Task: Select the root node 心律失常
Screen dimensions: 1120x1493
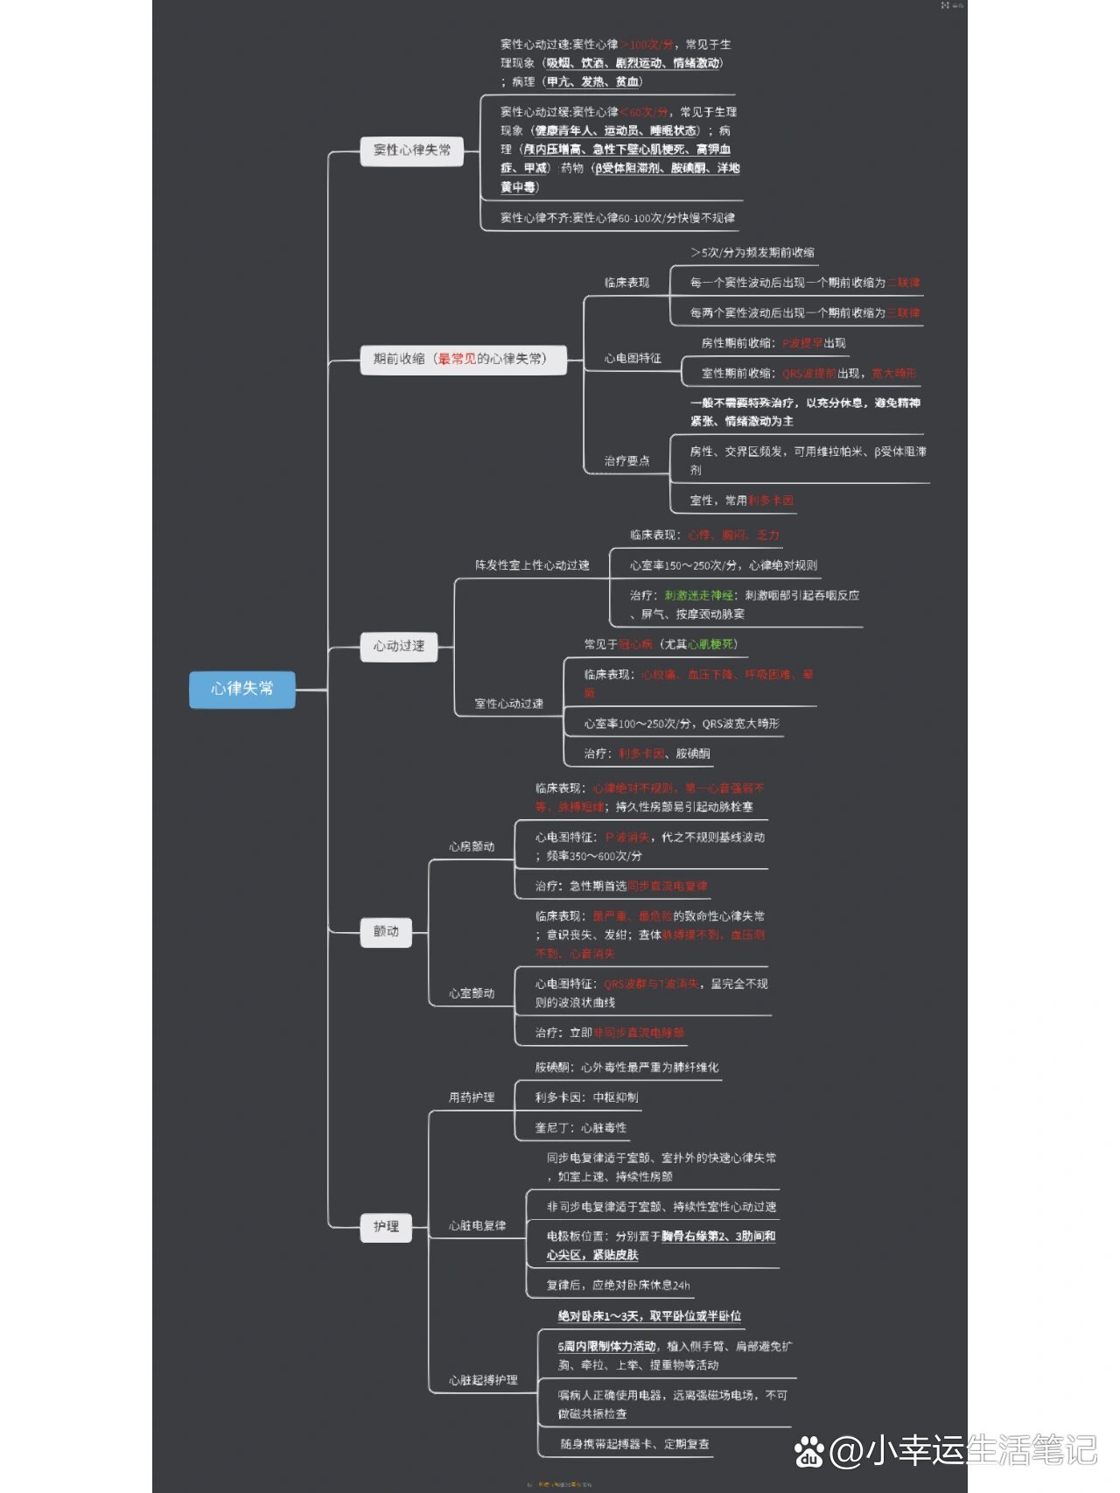Action: click(242, 689)
